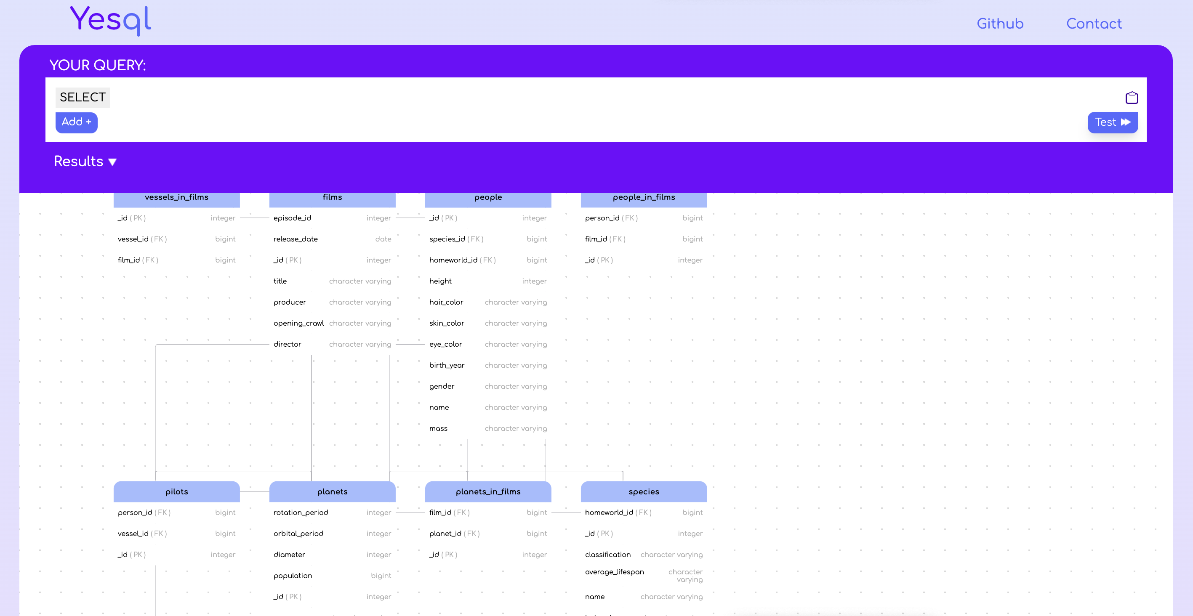Click SELECT keyword in query editor
Image resolution: width=1193 pixels, height=616 pixels.
pyautogui.click(x=83, y=98)
